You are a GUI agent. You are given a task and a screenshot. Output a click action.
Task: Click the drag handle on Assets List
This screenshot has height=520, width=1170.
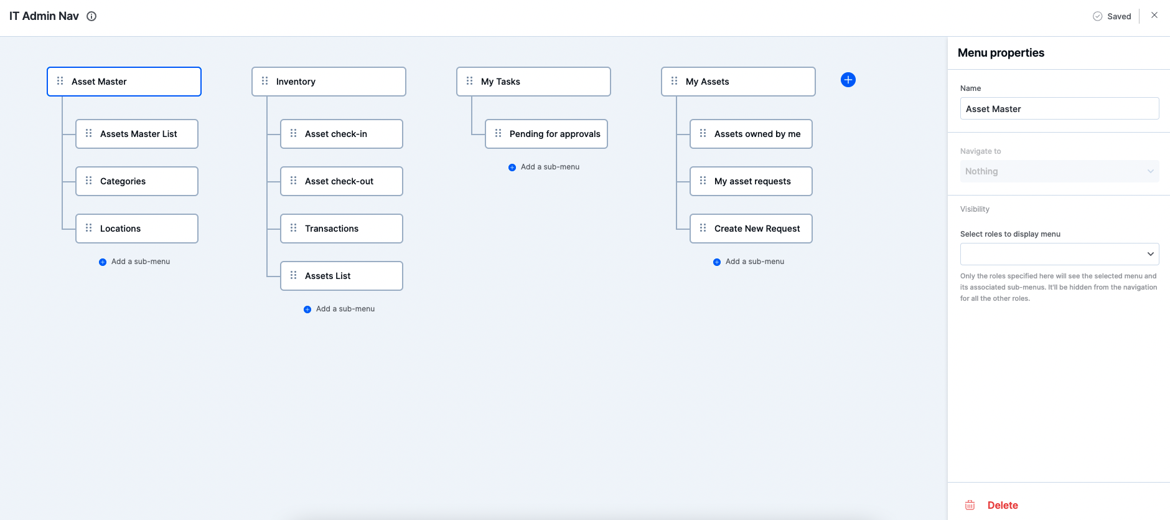point(294,275)
